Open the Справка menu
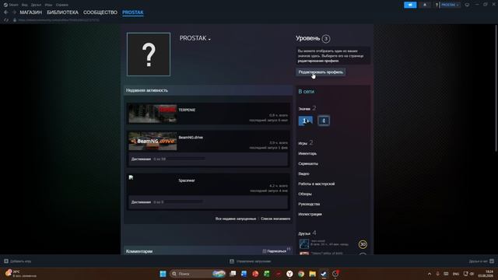The width and height of the screenshot is (498, 280). tap(62, 5)
